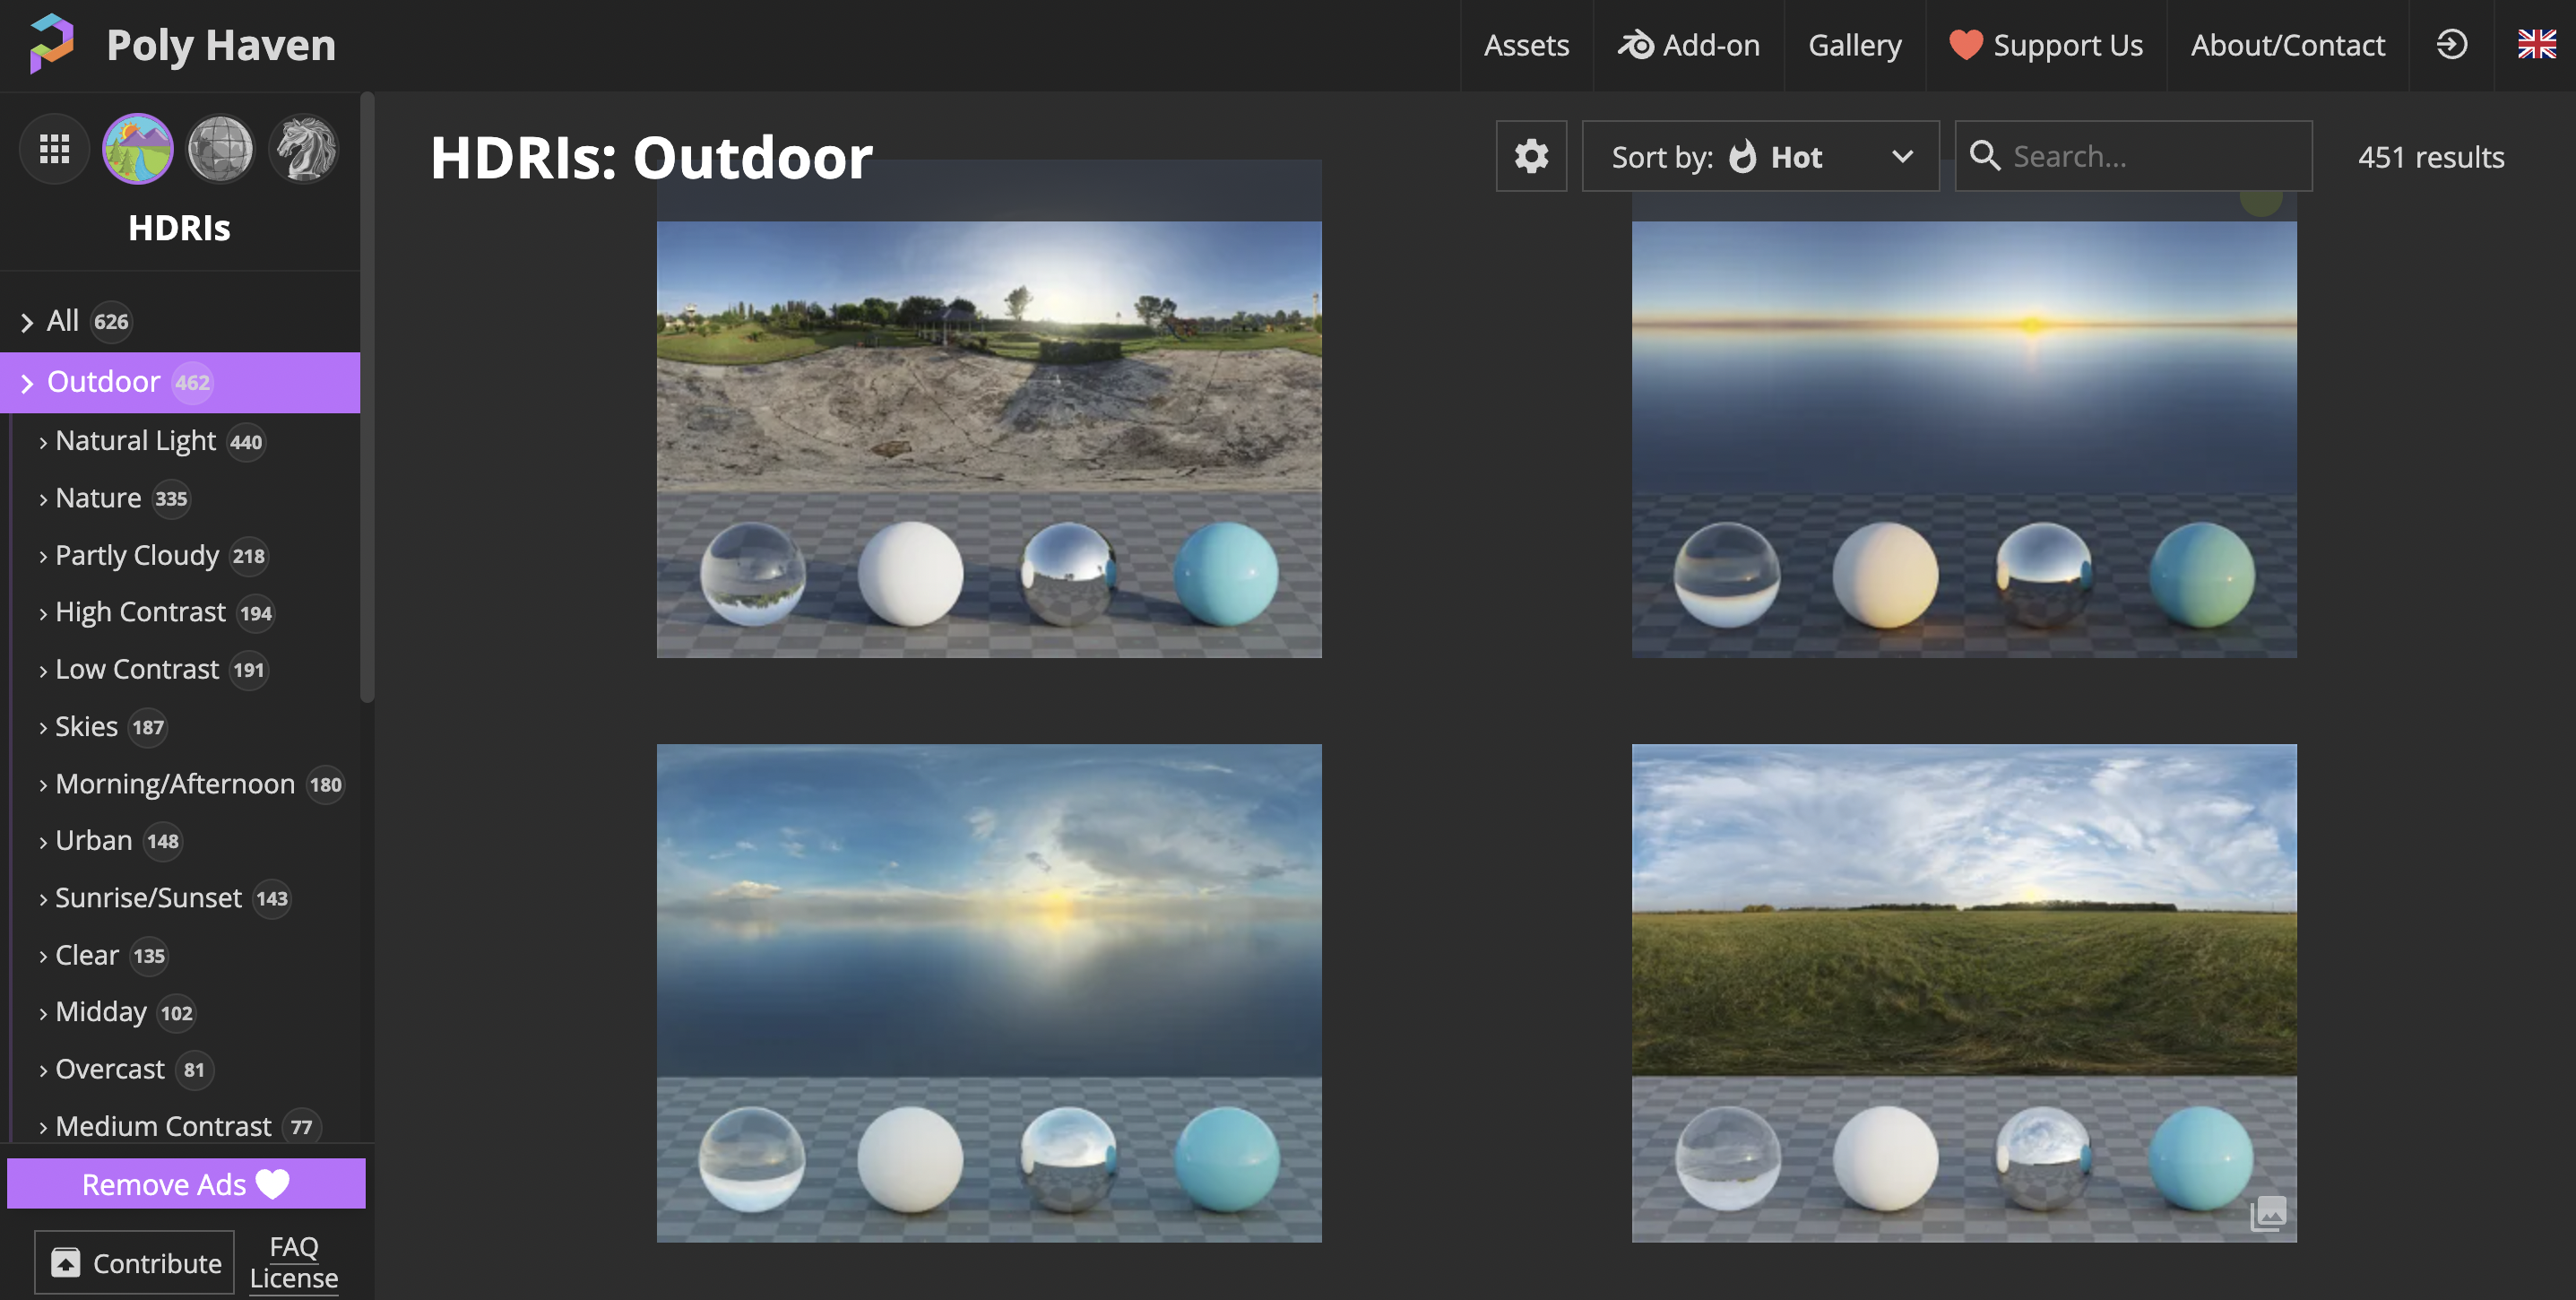Click the Contribute upload icon

66,1263
